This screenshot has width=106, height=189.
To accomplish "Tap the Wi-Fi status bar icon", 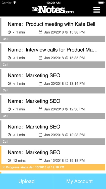I will pos(15,3).
